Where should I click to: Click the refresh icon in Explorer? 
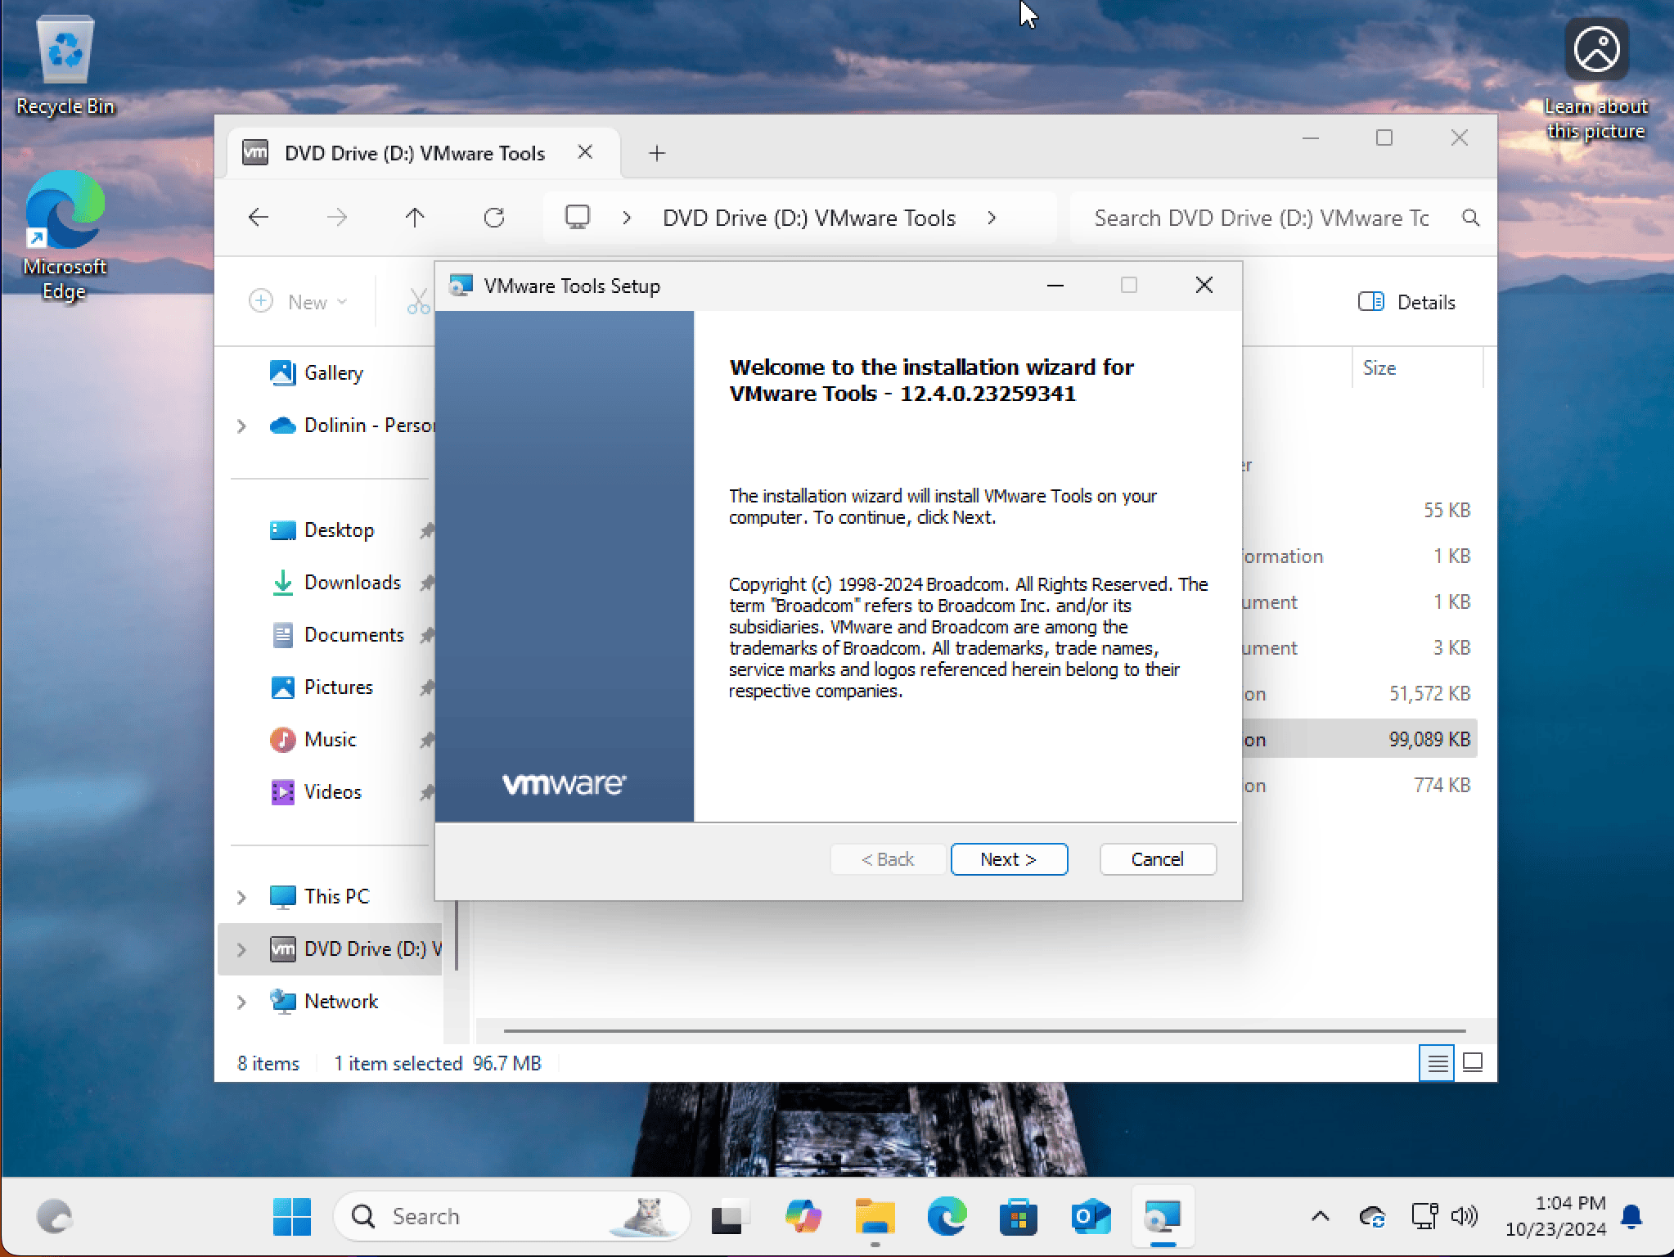pos(493,218)
